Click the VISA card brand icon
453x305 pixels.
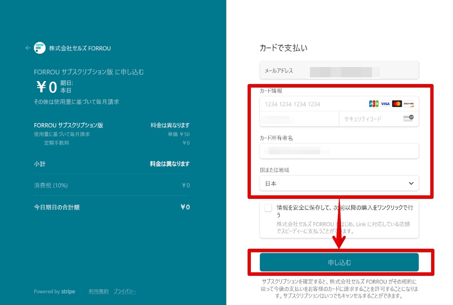385,103
